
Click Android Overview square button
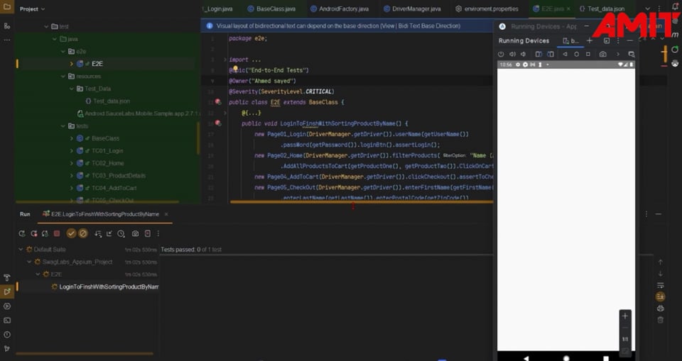[588, 55]
